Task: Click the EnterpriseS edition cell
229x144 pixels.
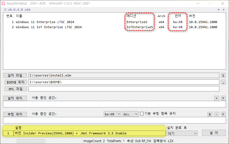Action: pos(137,22)
